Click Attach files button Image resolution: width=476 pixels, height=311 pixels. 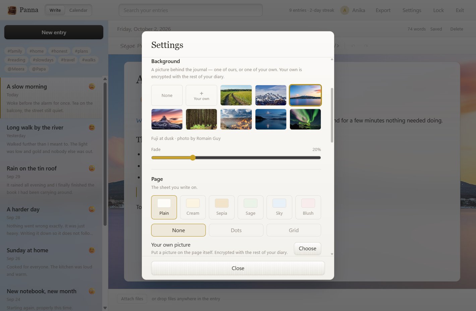tap(132, 299)
